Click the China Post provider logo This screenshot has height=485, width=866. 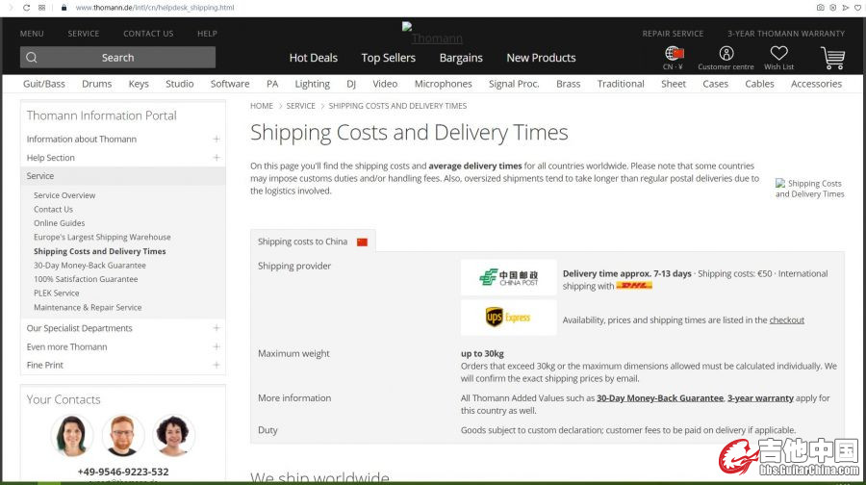(x=509, y=277)
